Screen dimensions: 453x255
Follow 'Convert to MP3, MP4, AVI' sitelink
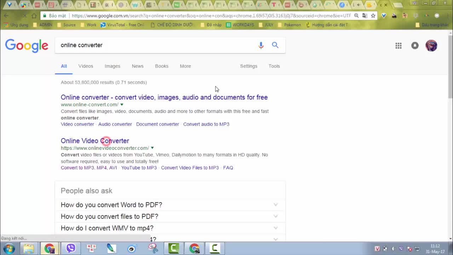click(x=89, y=168)
